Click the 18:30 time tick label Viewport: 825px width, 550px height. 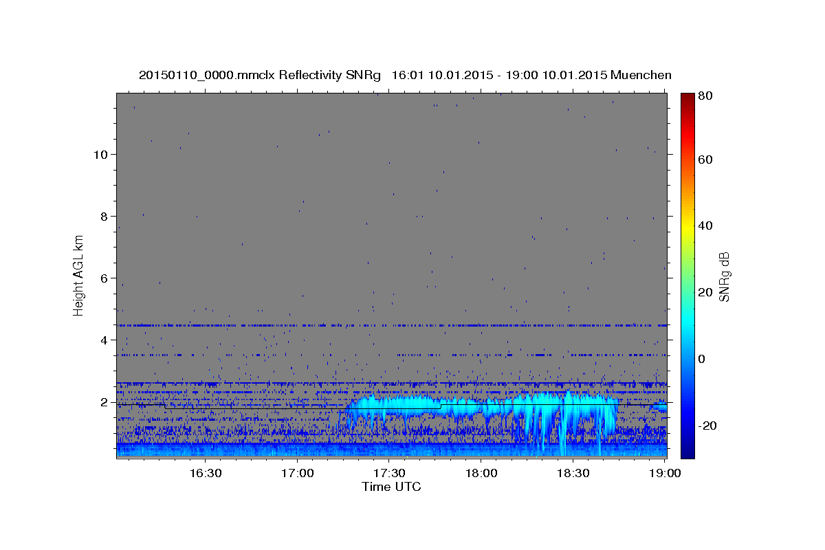573,473
